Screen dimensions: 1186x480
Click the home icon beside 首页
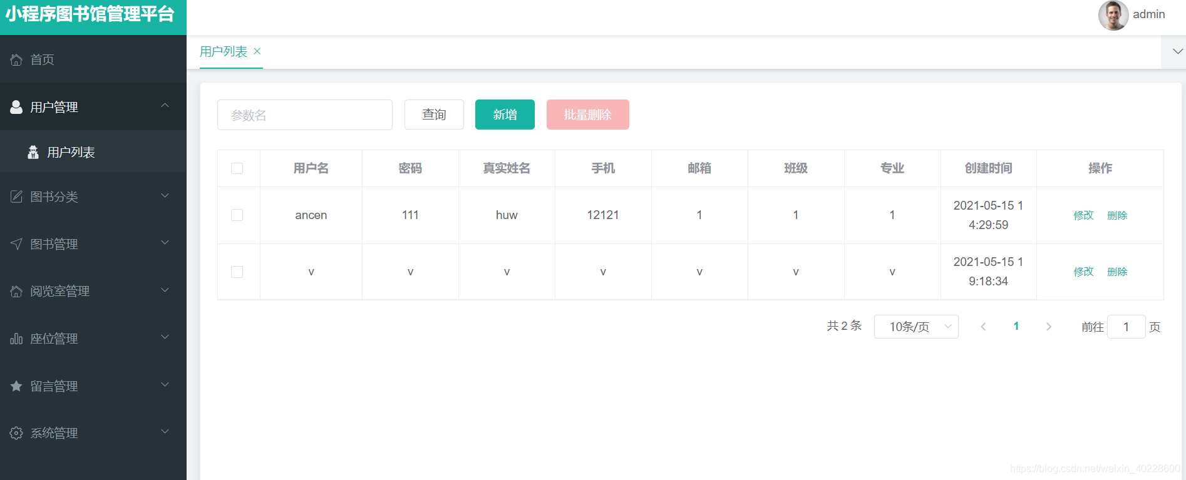click(16, 59)
